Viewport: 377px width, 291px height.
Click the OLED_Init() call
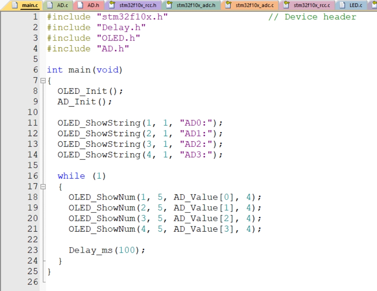point(90,91)
